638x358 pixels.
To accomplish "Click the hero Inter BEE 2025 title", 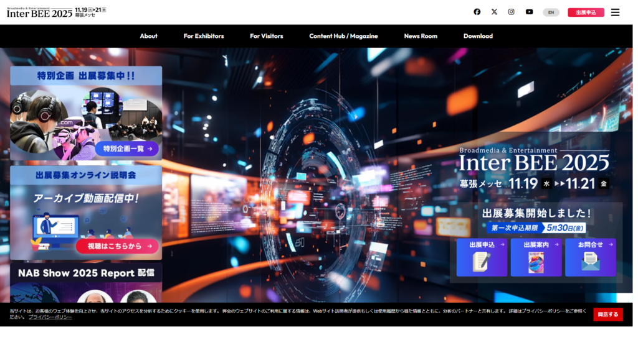I will (x=534, y=162).
